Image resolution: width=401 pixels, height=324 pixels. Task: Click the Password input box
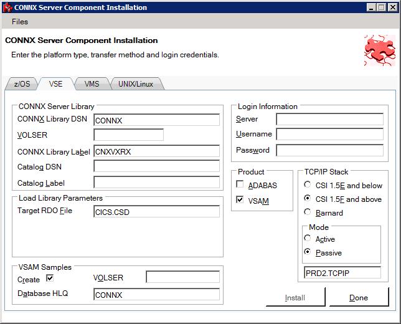pyautogui.click(x=329, y=150)
